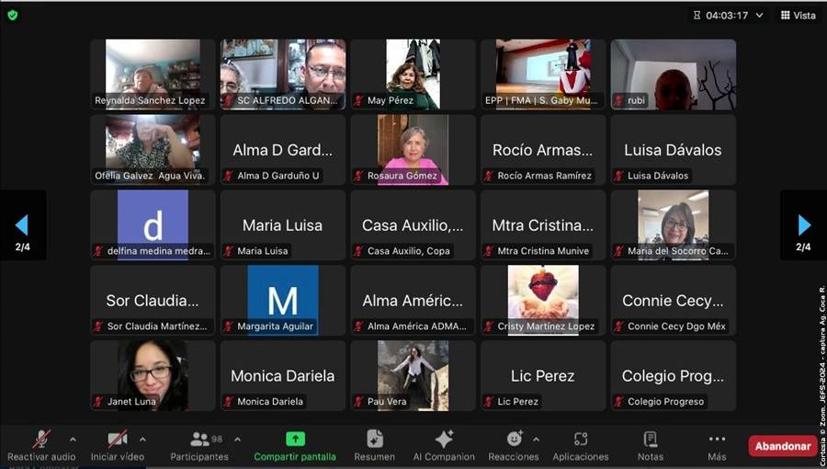Open the Más more options menu
827x469 pixels.
(x=717, y=446)
